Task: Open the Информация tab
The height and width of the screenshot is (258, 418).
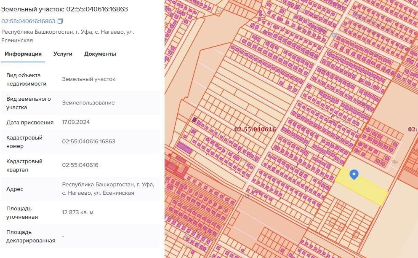Action: [x=23, y=54]
